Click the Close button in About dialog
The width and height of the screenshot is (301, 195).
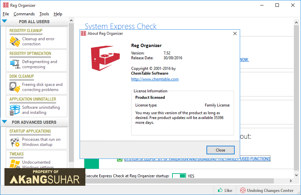pyautogui.click(x=220, y=150)
